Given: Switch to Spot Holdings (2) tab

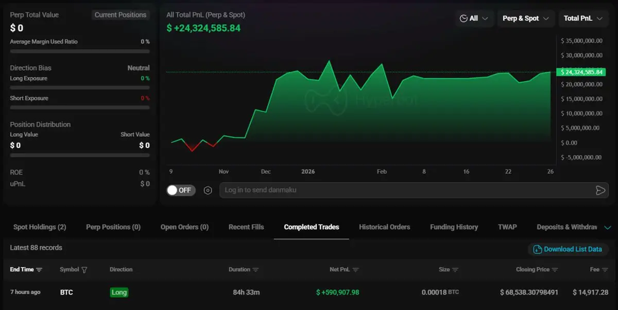Looking at the screenshot, I should (x=40, y=227).
